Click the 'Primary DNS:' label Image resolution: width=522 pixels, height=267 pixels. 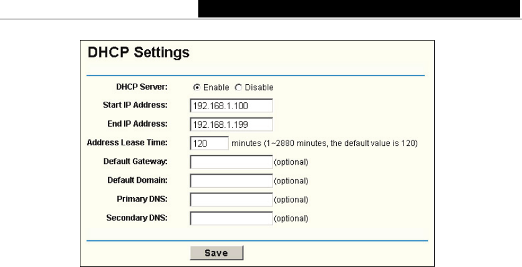142,199
